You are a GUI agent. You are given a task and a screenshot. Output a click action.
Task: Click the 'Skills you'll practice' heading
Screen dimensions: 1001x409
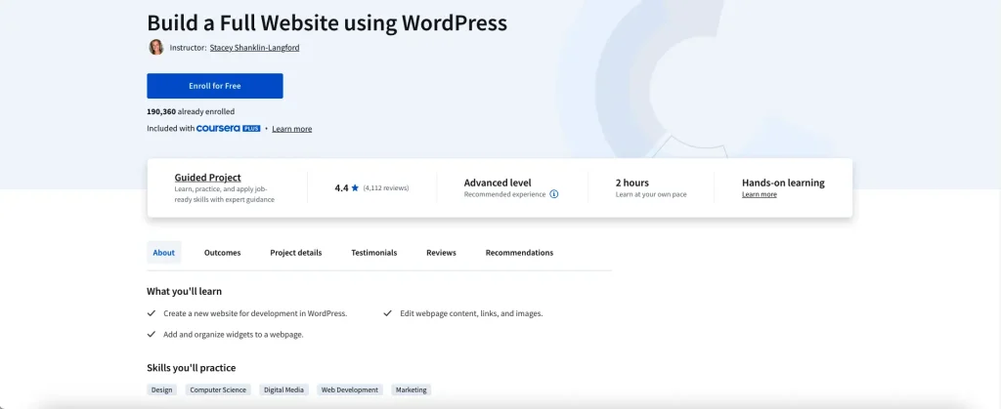coord(191,368)
